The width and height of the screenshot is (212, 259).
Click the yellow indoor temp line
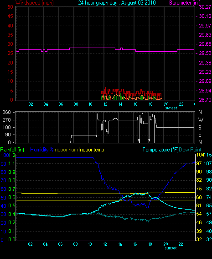coord(105,194)
